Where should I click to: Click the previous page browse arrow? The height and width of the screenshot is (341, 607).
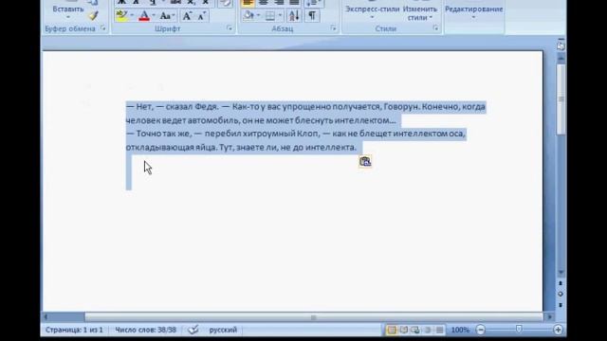click(561, 284)
